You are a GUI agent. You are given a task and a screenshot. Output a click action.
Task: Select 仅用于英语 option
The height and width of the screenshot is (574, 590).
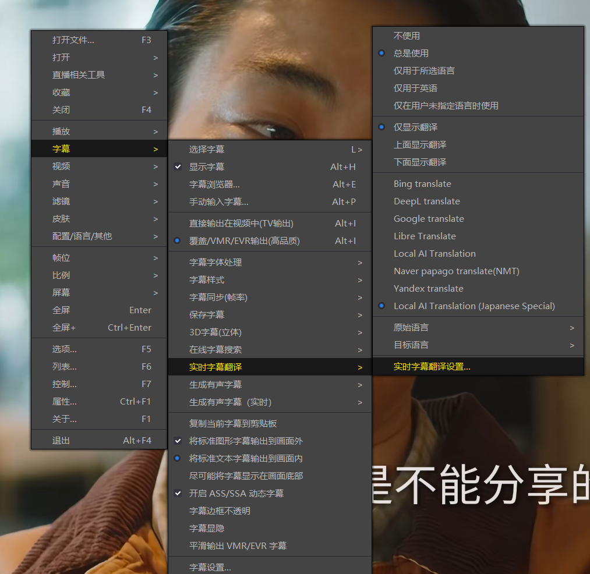(478, 88)
